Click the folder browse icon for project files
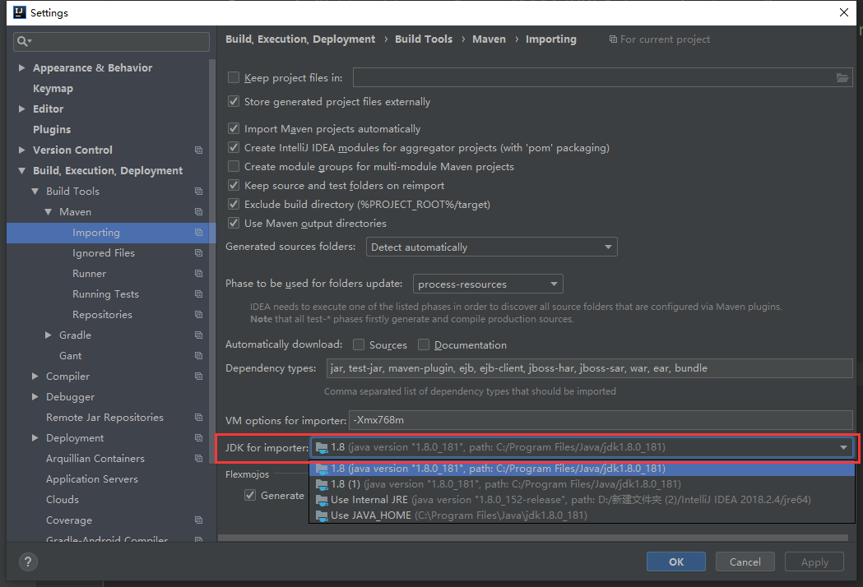Image resolution: width=863 pixels, height=587 pixels. (842, 77)
